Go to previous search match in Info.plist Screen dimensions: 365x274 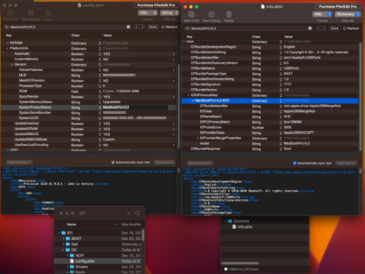pyautogui.click(x=319, y=28)
